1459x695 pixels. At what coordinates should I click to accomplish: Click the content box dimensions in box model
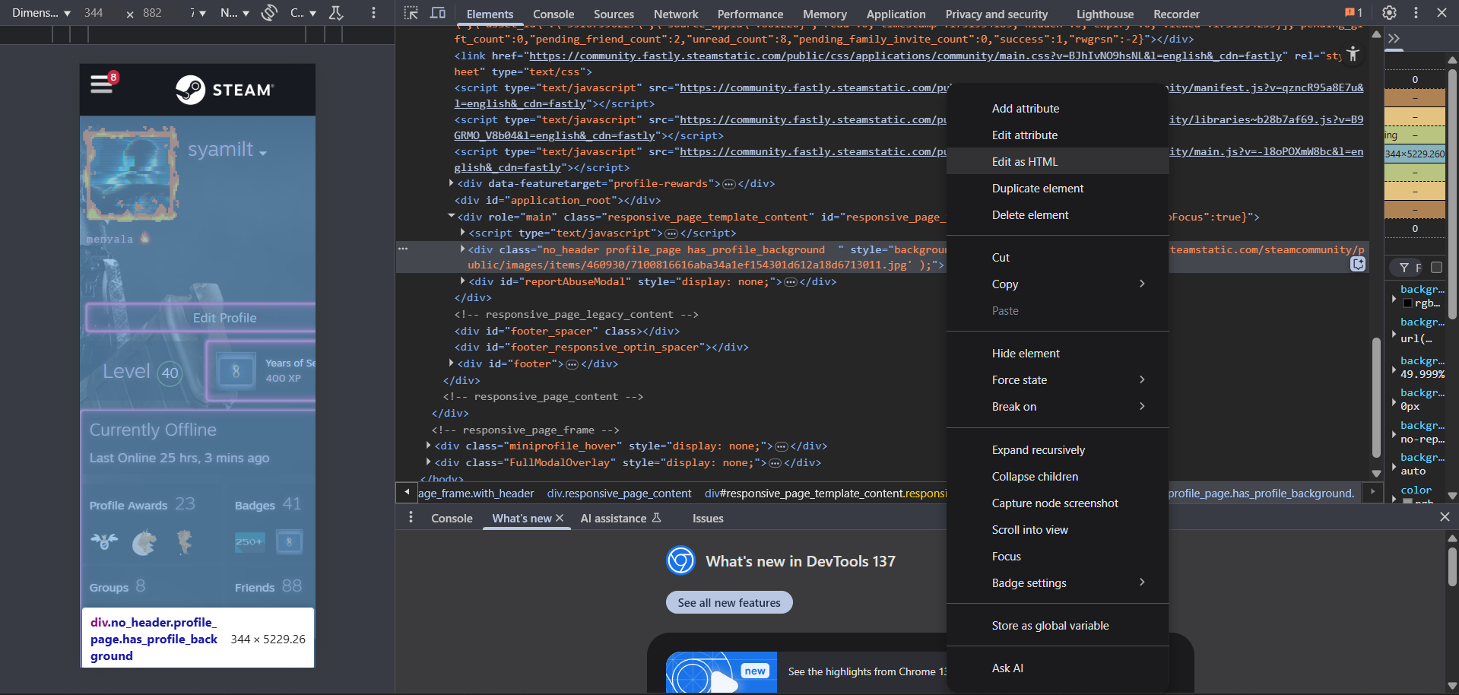[x=1414, y=154]
